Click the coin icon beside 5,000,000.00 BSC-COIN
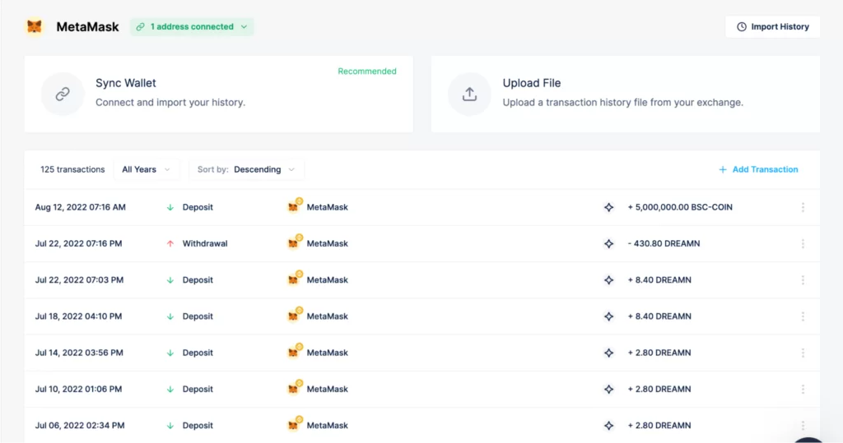Image resolution: width=843 pixels, height=443 pixels. (608, 207)
